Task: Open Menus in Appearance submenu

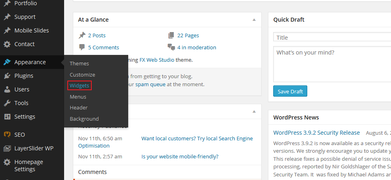Action: tap(78, 97)
